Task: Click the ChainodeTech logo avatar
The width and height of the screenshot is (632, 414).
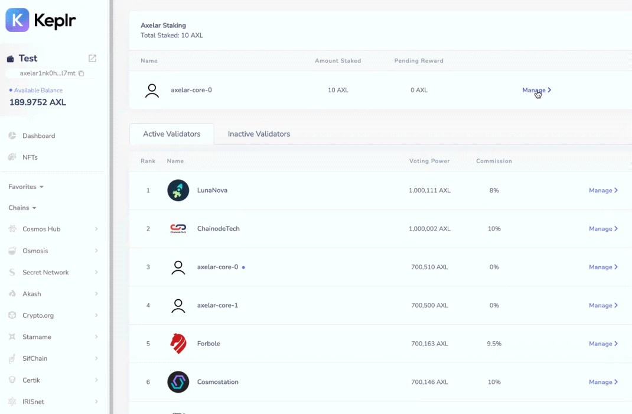Action: point(178,229)
